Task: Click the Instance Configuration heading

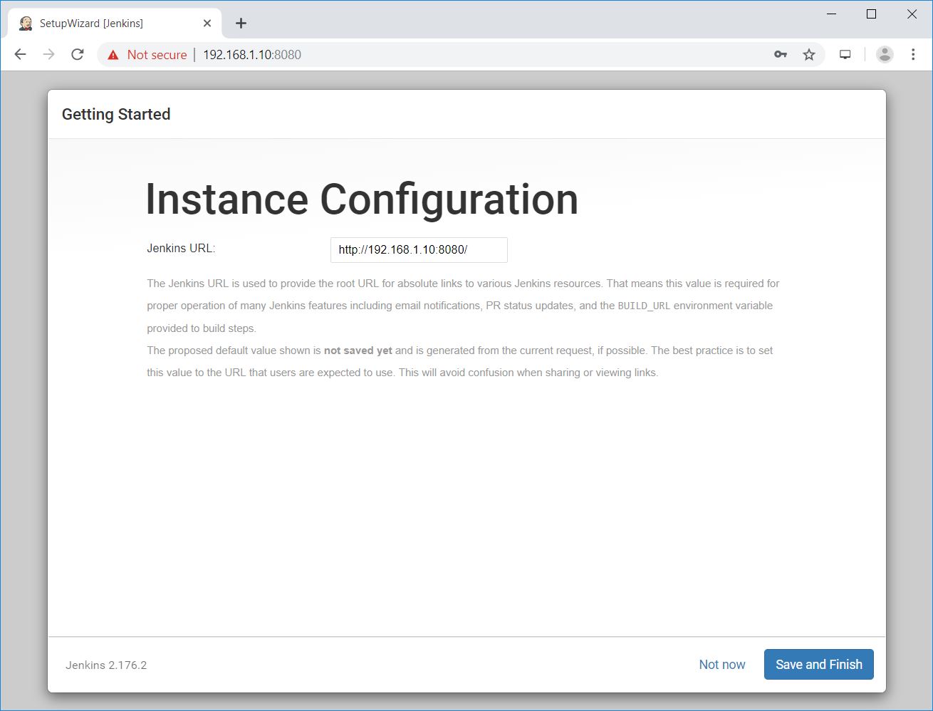Action: click(362, 199)
